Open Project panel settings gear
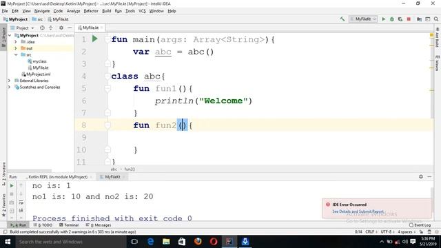 (x=61, y=28)
